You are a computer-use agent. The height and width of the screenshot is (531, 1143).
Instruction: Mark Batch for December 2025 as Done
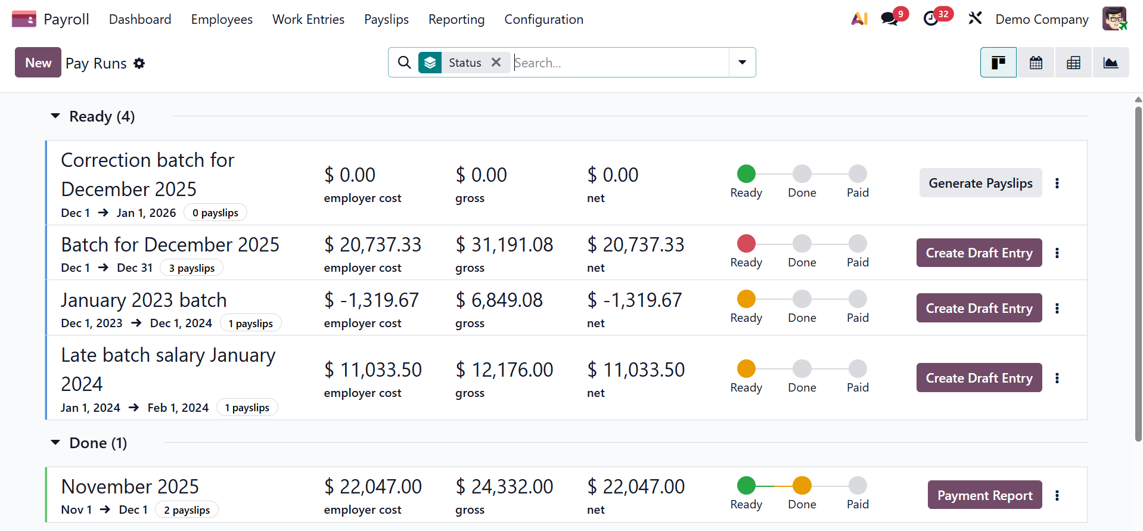(802, 244)
